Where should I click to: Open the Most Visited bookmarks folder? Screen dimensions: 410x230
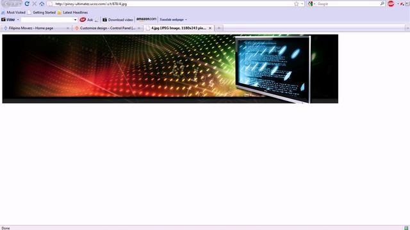(13, 12)
